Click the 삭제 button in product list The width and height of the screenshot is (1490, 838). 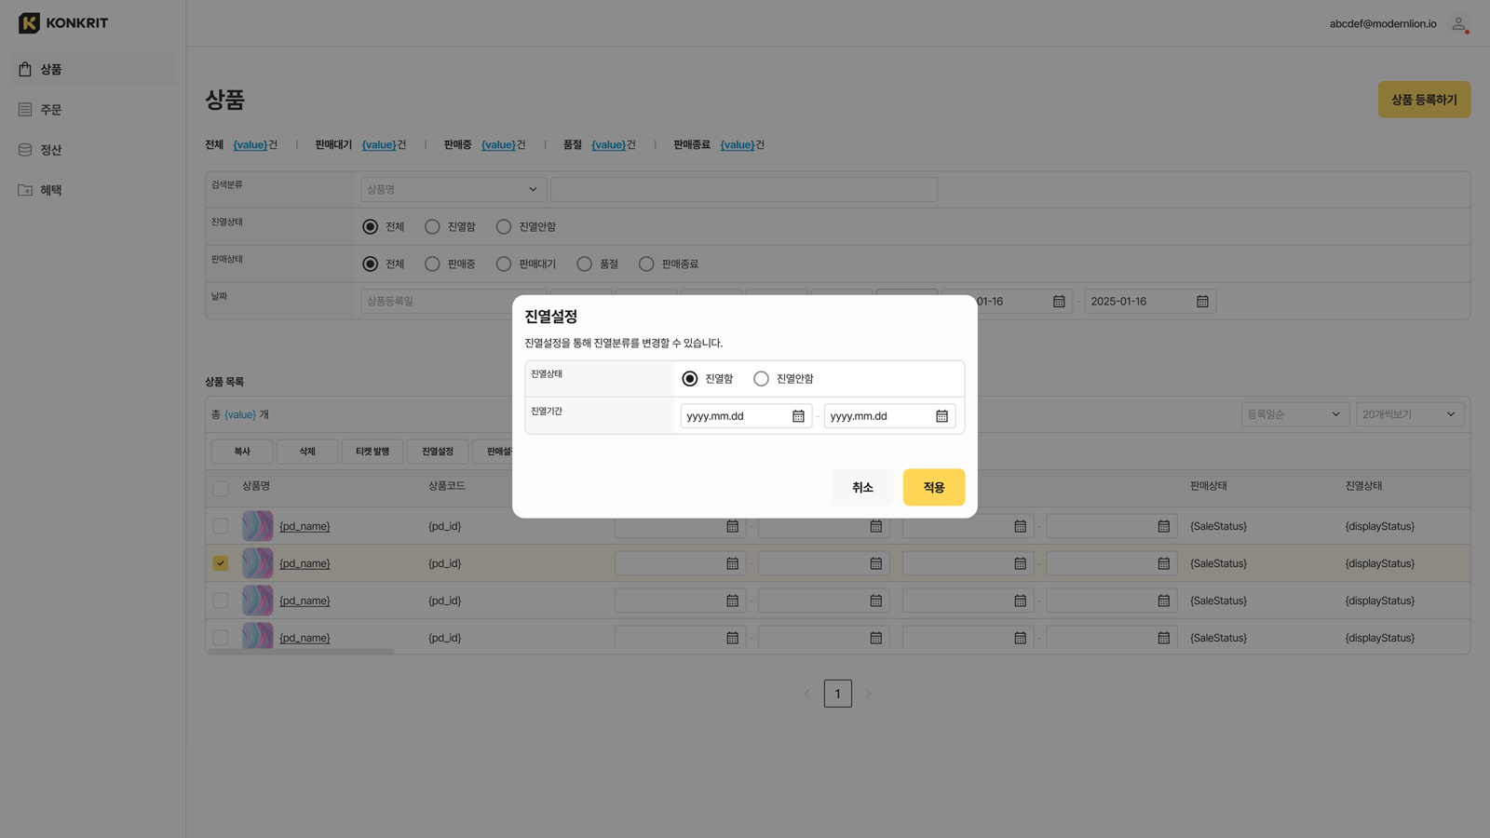(x=307, y=452)
